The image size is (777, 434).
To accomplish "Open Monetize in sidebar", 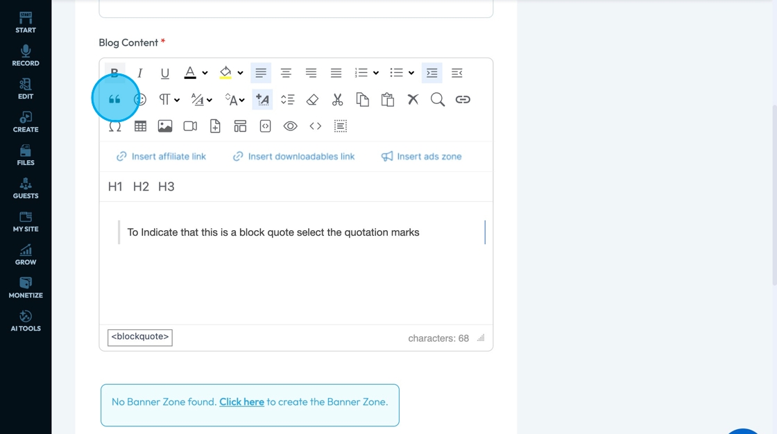I will (x=26, y=288).
